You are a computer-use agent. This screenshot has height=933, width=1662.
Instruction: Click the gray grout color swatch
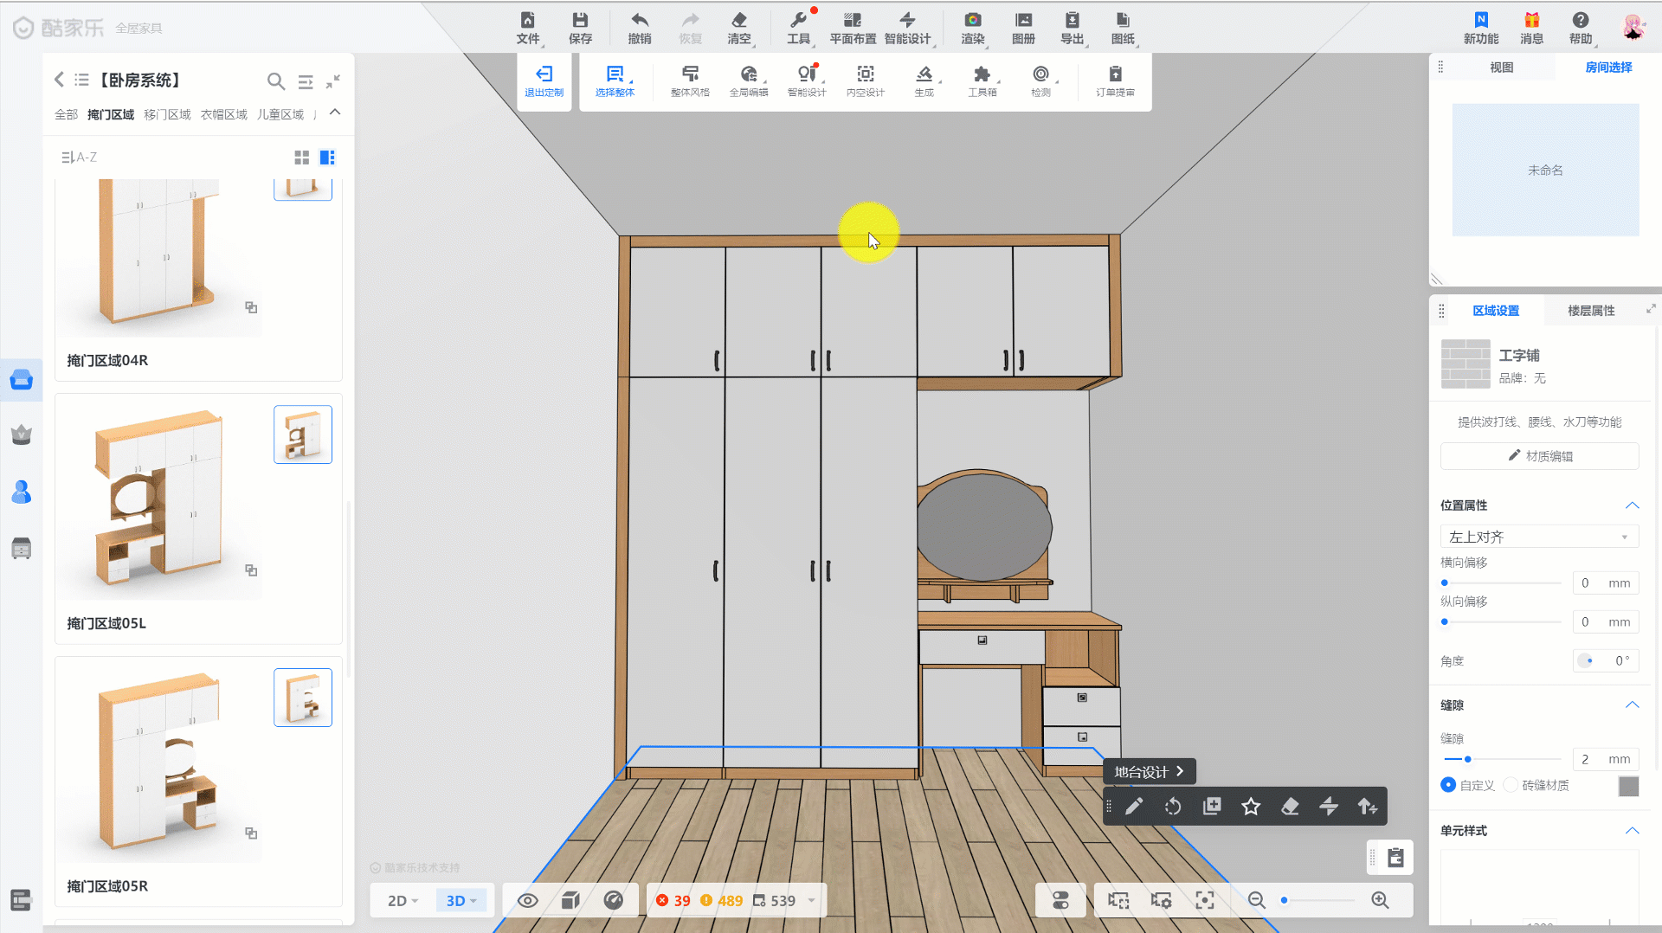point(1628,786)
